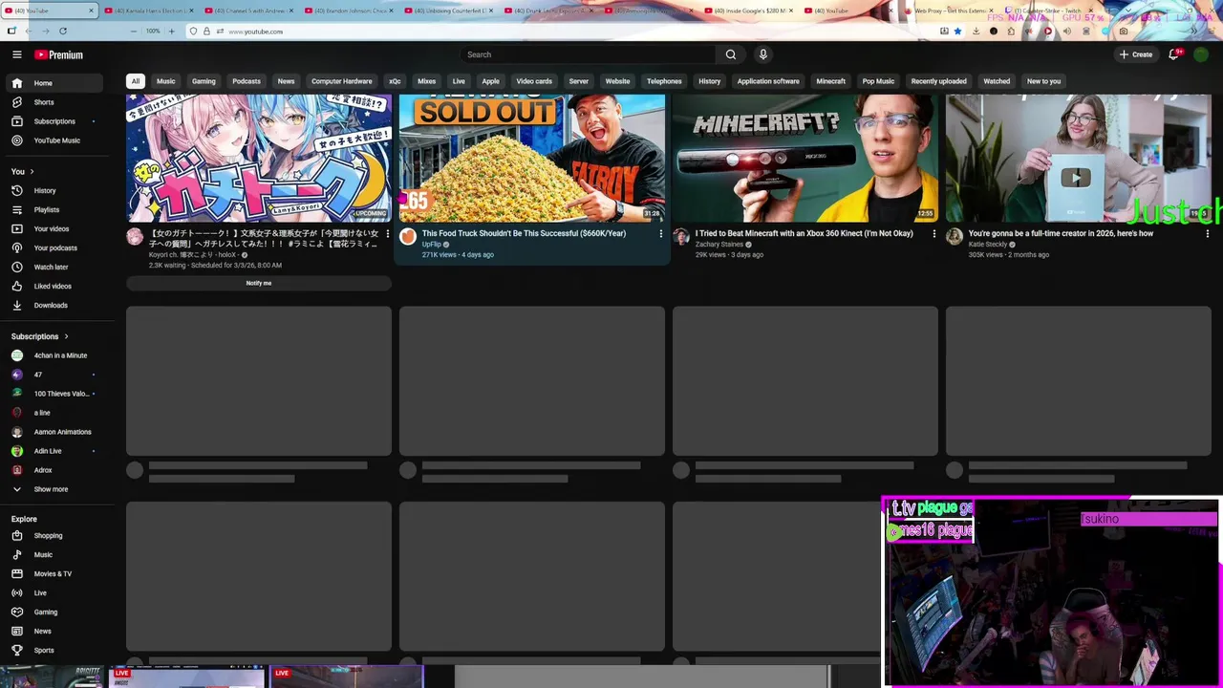Click the magnifier search button
Viewport: 1223px width, 688px height.
pos(731,54)
